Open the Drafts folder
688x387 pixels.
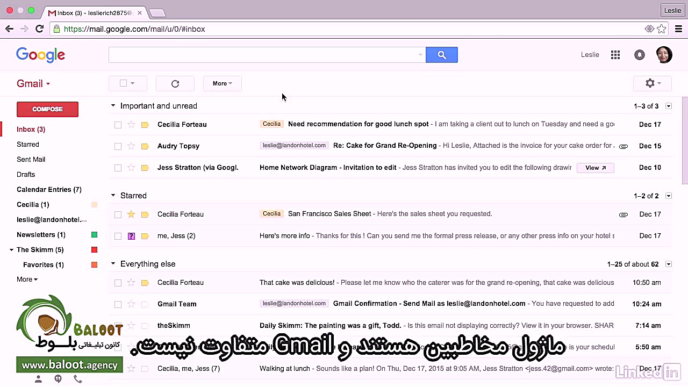click(x=26, y=175)
